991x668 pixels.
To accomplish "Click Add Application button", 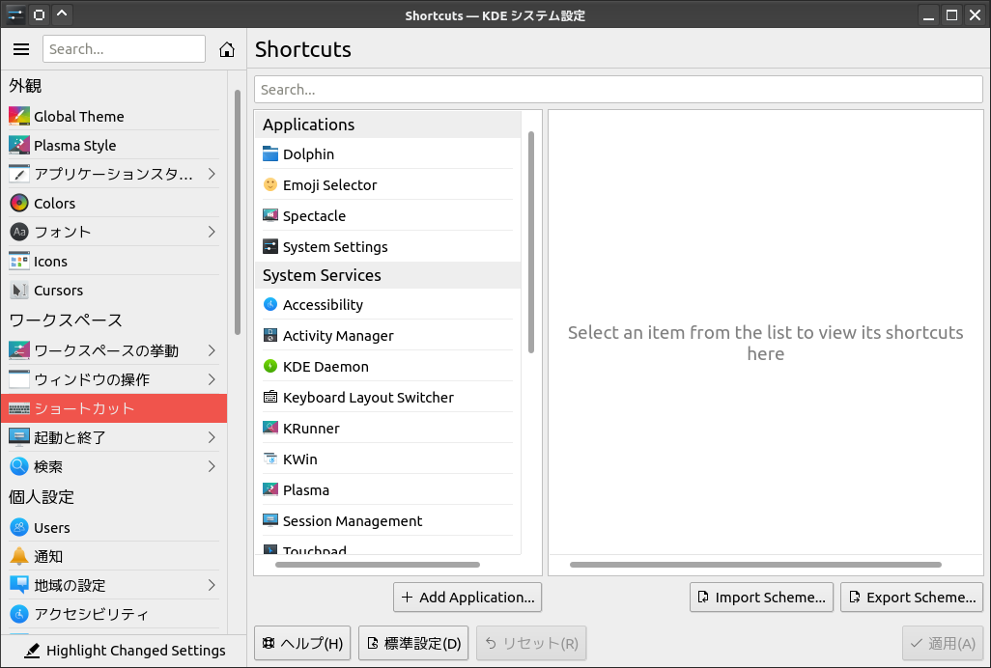I will pos(467,598).
